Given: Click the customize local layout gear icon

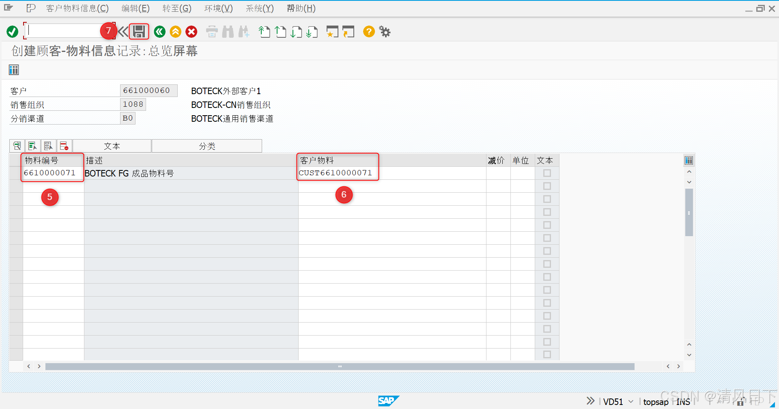Looking at the screenshot, I should click(x=384, y=32).
